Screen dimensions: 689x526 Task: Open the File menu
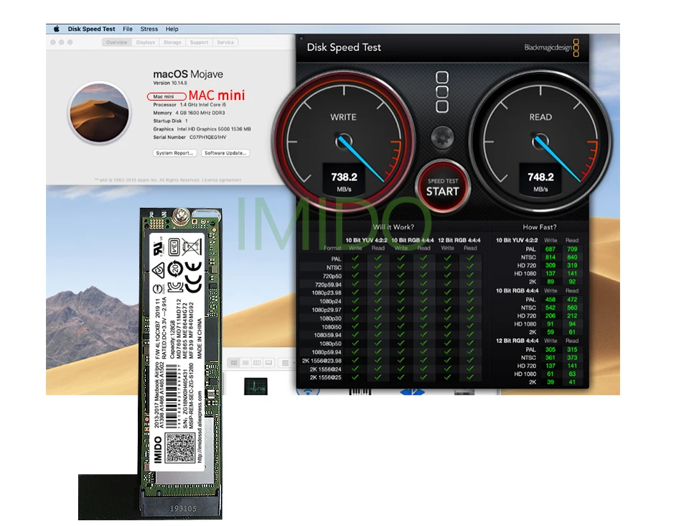point(128,29)
